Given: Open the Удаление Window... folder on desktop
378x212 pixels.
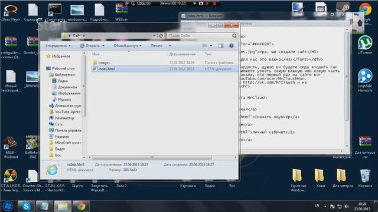Looking at the screenshot, I should pyautogui.click(x=298, y=180).
